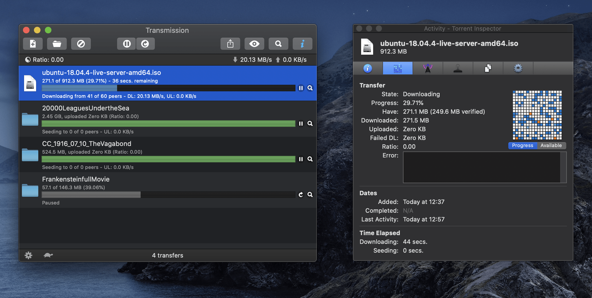
Task: Switch inspector to the Trackers tab
Action: (x=428, y=68)
